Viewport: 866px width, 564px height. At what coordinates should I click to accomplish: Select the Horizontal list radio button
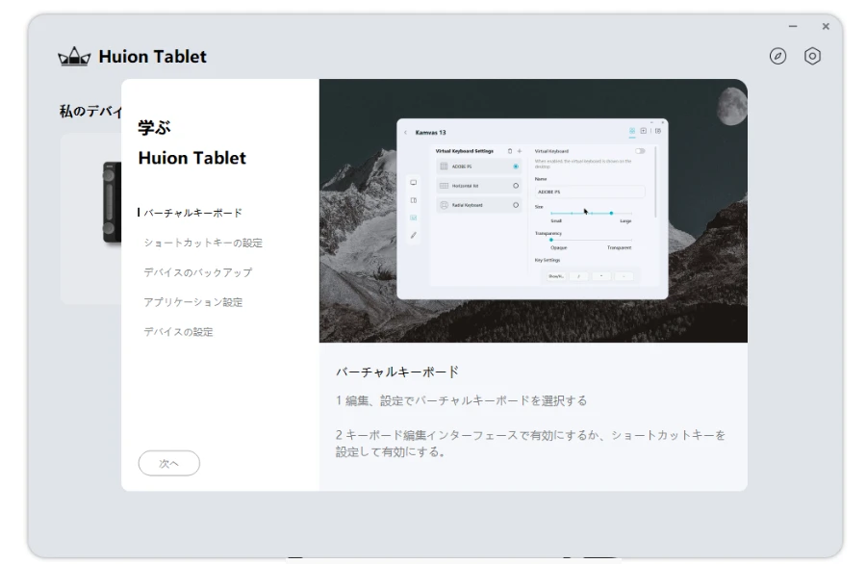[516, 186]
